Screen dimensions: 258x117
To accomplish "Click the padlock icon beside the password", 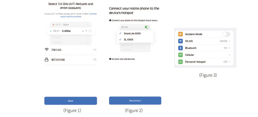I will click(47, 60).
